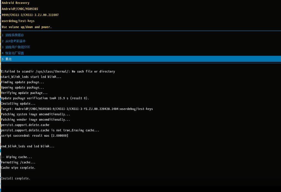
Task: Click the 'Use volume up/down and power' hint
Action: click(x=27, y=27)
